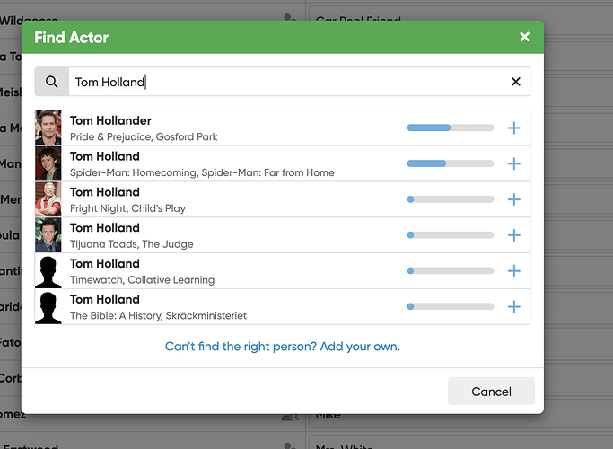Image resolution: width=613 pixels, height=449 pixels.
Task: Open the 'Add your own' link
Action: pos(283,346)
